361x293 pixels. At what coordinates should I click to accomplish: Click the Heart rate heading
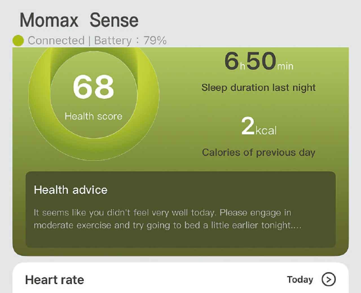tap(54, 280)
